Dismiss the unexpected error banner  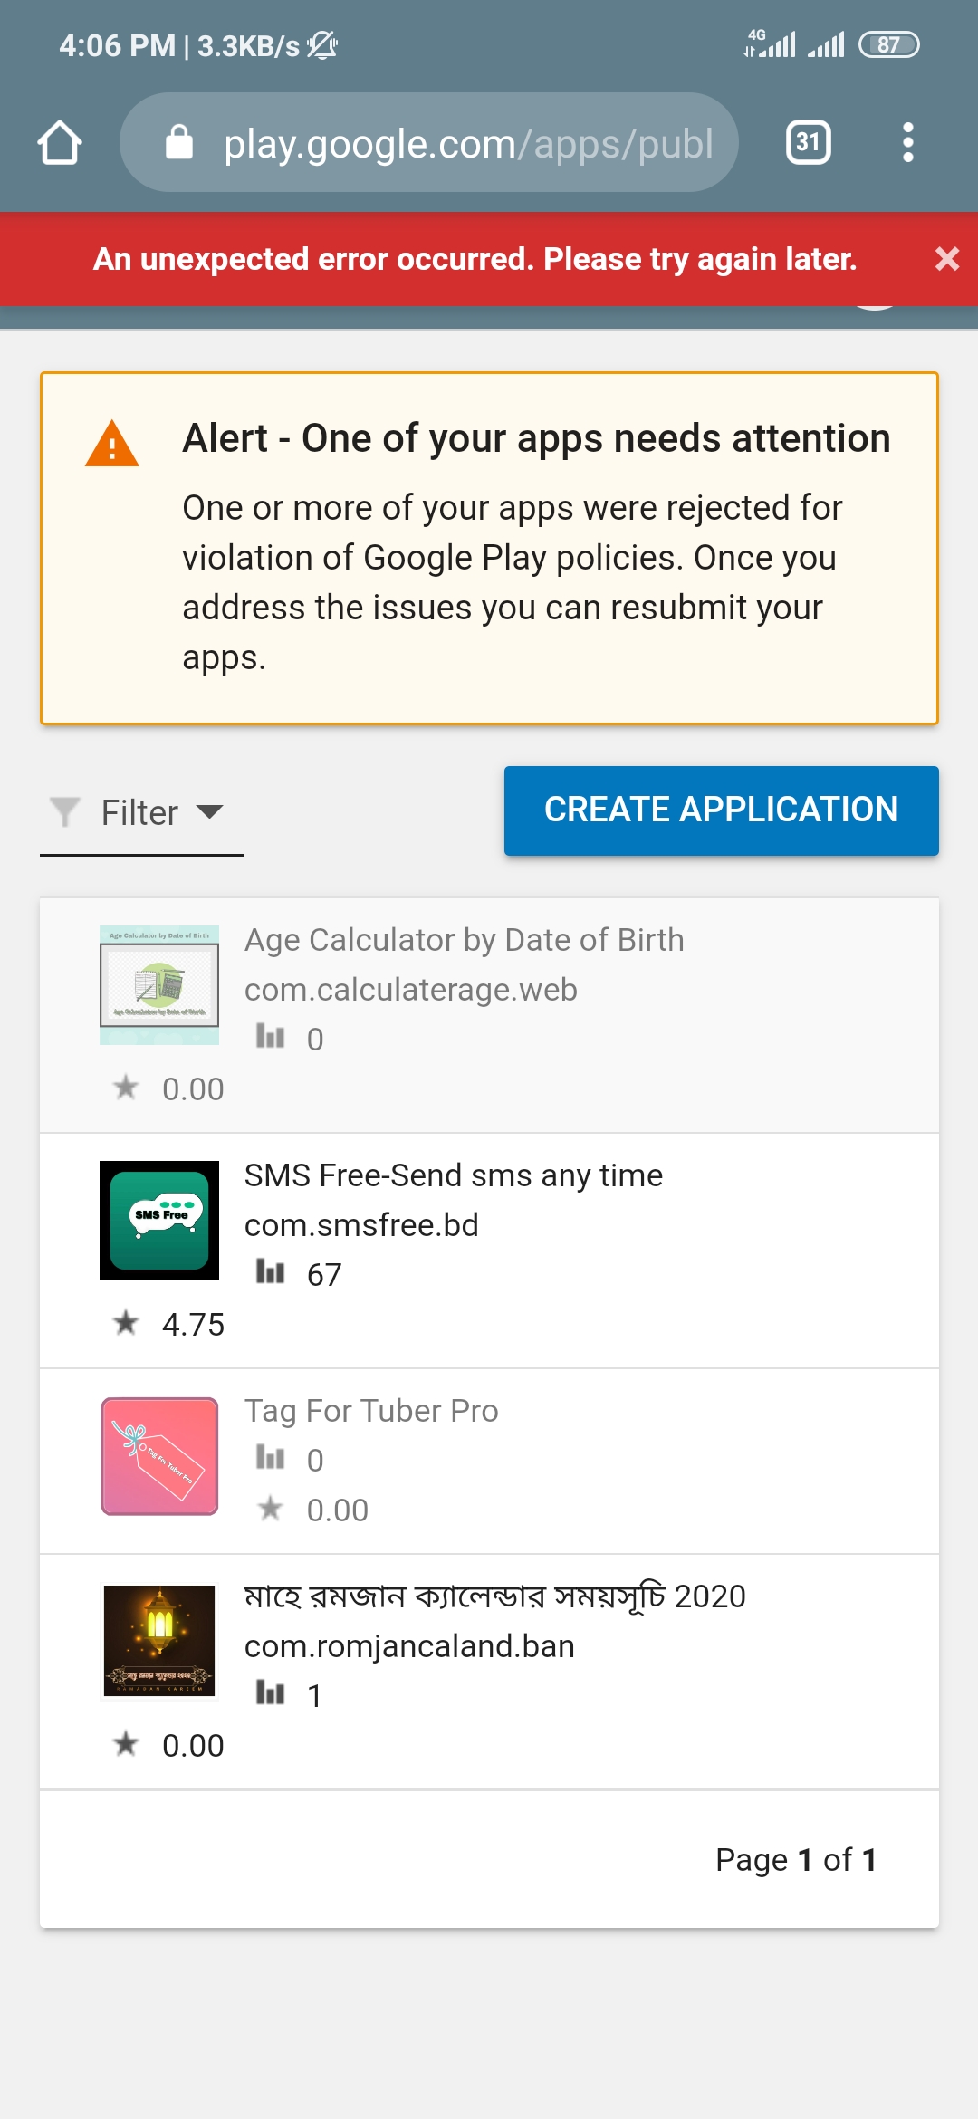coord(946,259)
